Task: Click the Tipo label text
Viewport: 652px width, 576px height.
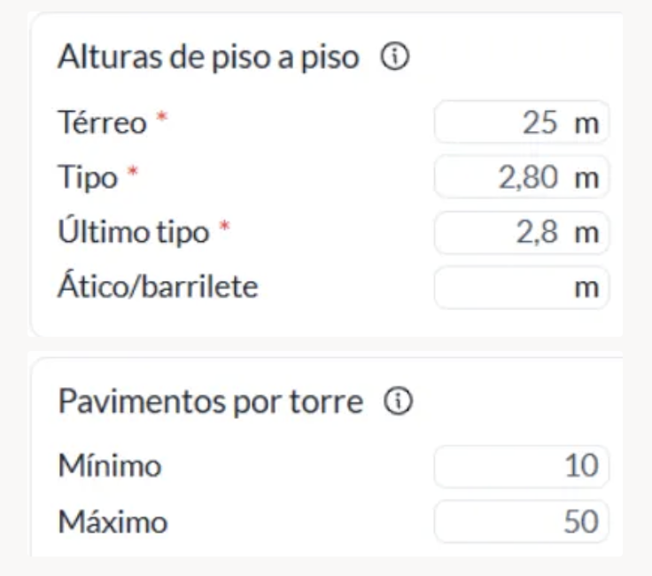Action: click(x=87, y=178)
